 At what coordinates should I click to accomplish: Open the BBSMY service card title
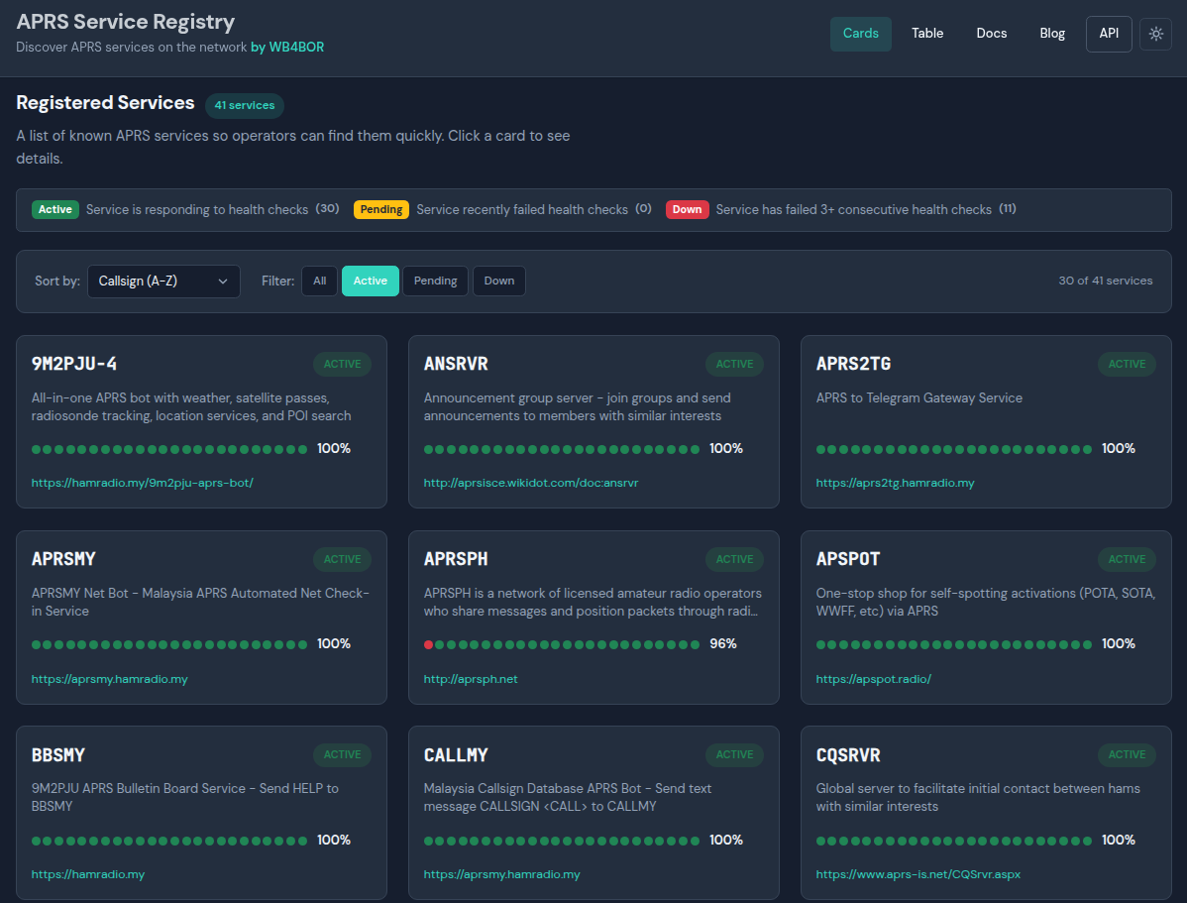click(x=58, y=755)
